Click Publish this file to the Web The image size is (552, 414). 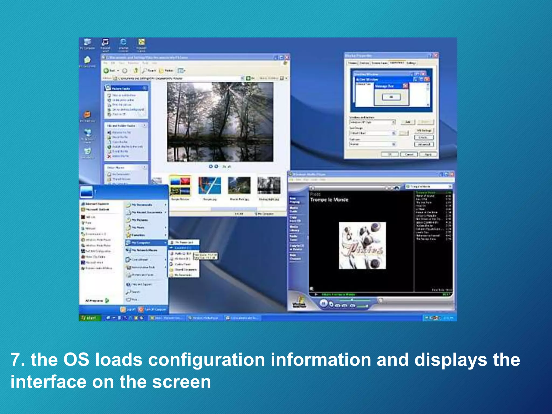pyautogui.click(x=125, y=147)
